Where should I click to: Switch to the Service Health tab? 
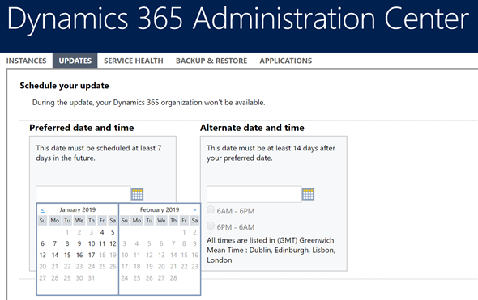tap(134, 61)
